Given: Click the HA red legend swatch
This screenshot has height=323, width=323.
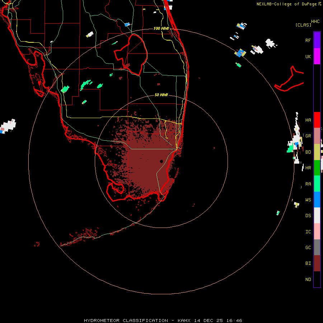Looking at the screenshot, I should 317,120.
